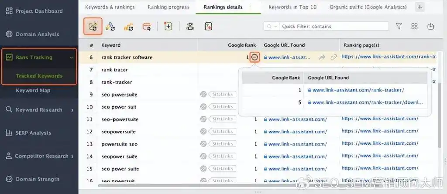
Task: Click the ellipsis icon beside Google Rank 1
Action: click(254, 57)
